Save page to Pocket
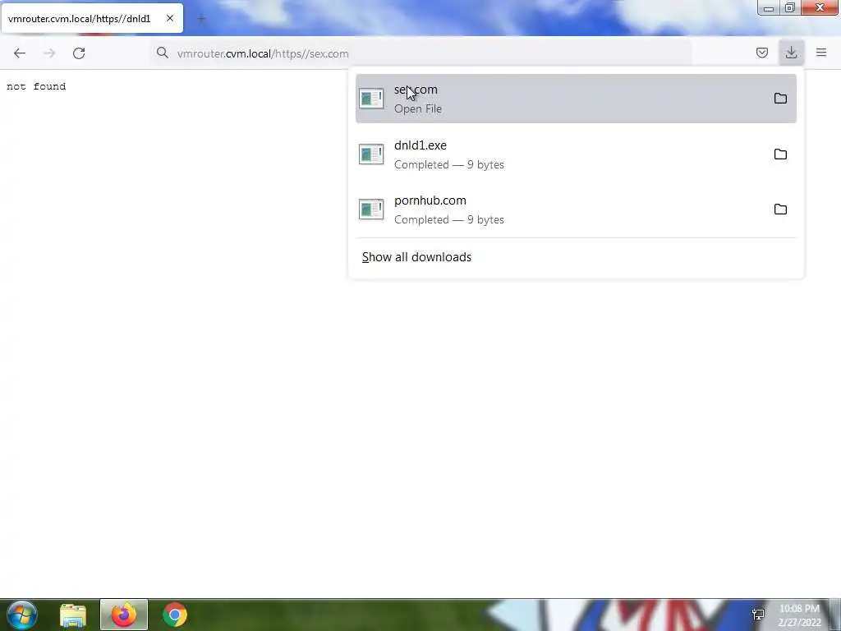The image size is (841, 631). pyautogui.click(x=761, y=53)
